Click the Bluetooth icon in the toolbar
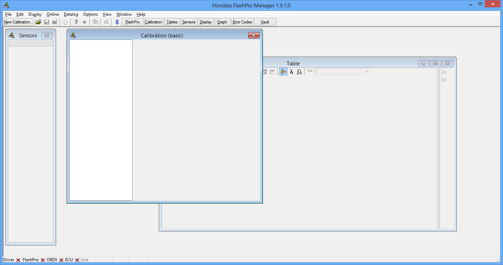The image size is (503, 265). pyautogui.click(x=117, y=22)
